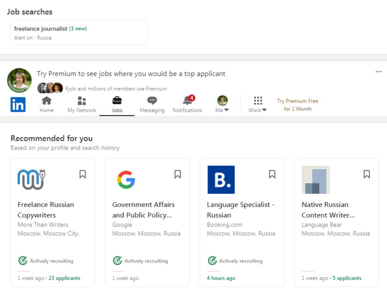Screen dimensions: 387x301
Task: Click the LinkedIn logo icon
Action: (x=18, y=105)
